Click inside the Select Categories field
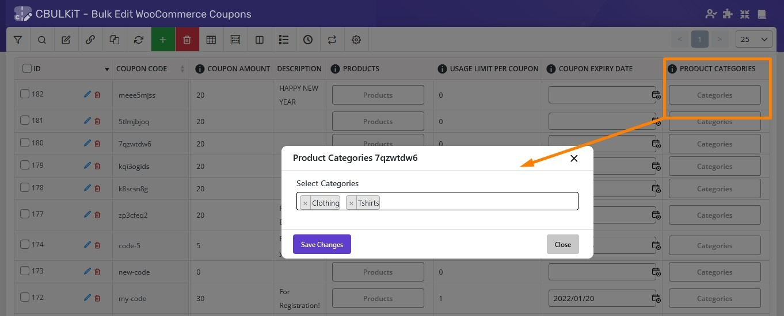The width and height of the screenshot is (784, 316). [x=478, y=202]
